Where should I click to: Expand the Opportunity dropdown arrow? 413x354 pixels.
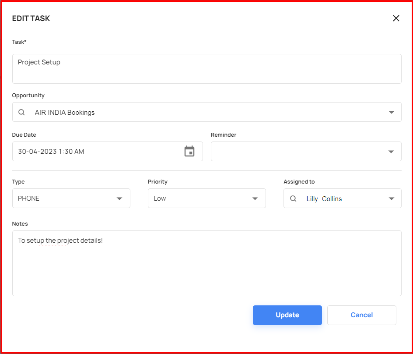(392, 112)
